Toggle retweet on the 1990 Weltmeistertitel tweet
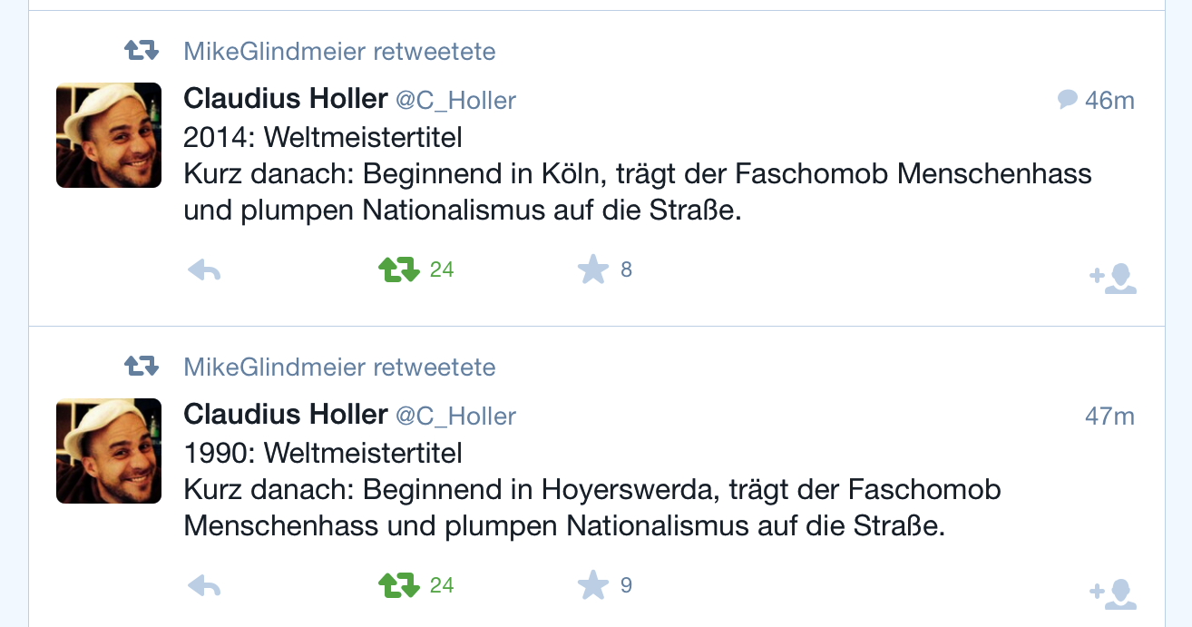The height and width of the screenshot is (627, 1192). click(x=399, y=585)
